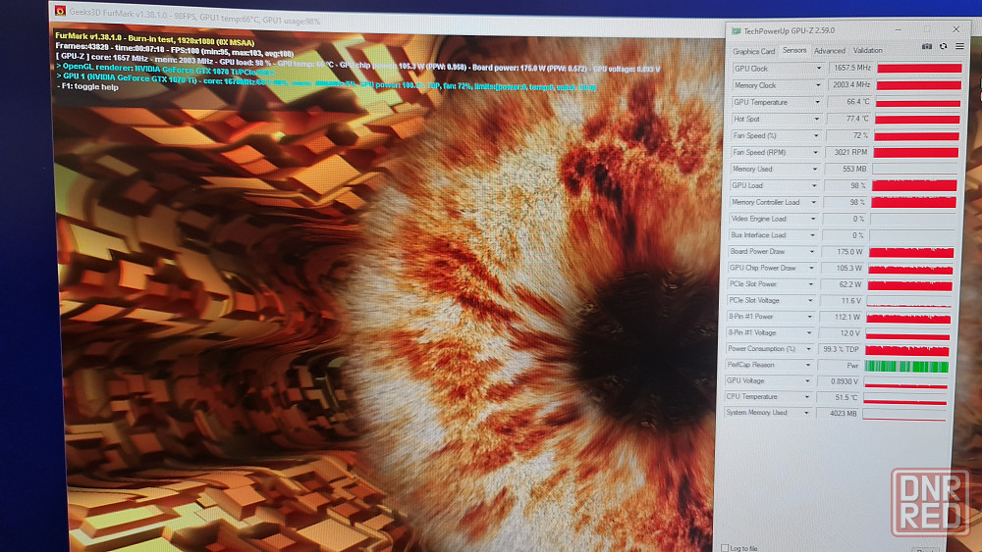Click the GPU-Z refresh icon

point(943,46)
